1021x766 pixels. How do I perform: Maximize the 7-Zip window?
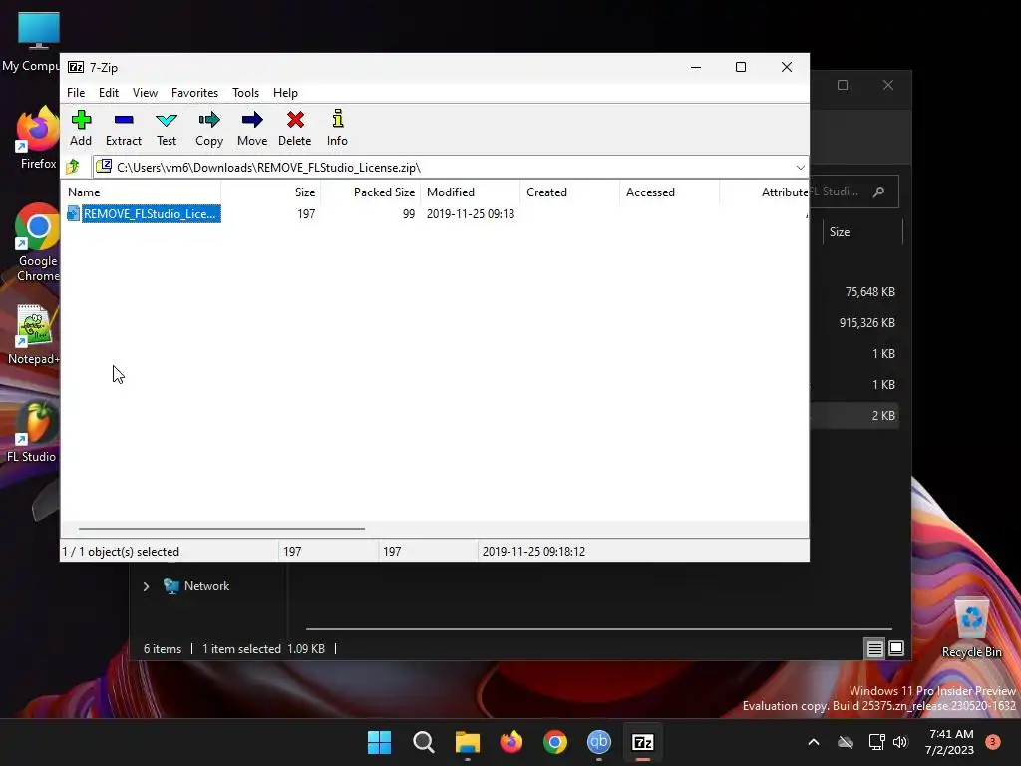coord(741,67)
